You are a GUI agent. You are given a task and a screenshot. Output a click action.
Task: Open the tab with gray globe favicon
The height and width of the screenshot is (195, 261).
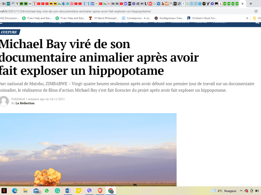pyautogui.click(x=179, y=4)
